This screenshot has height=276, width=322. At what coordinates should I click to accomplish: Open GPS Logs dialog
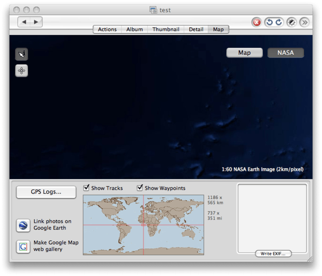pos(46,192)
